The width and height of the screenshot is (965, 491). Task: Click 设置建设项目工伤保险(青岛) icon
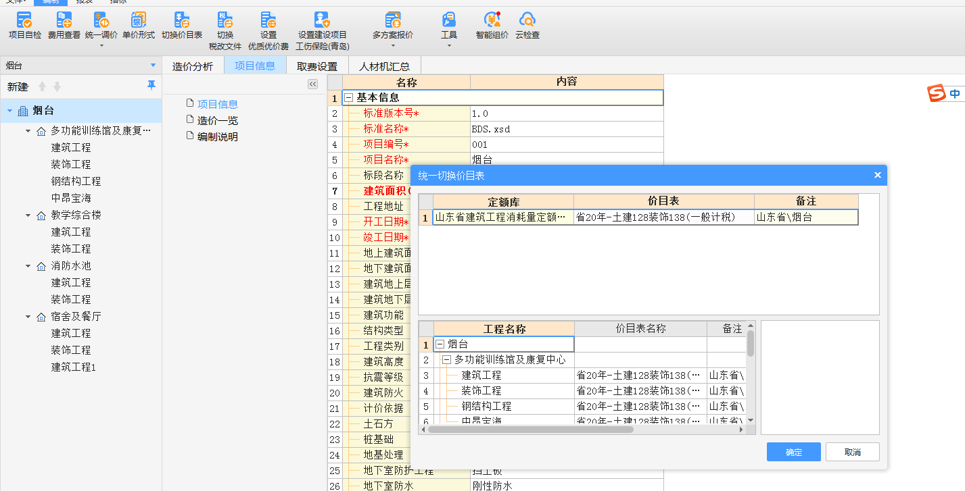click(x=322, y=32)
